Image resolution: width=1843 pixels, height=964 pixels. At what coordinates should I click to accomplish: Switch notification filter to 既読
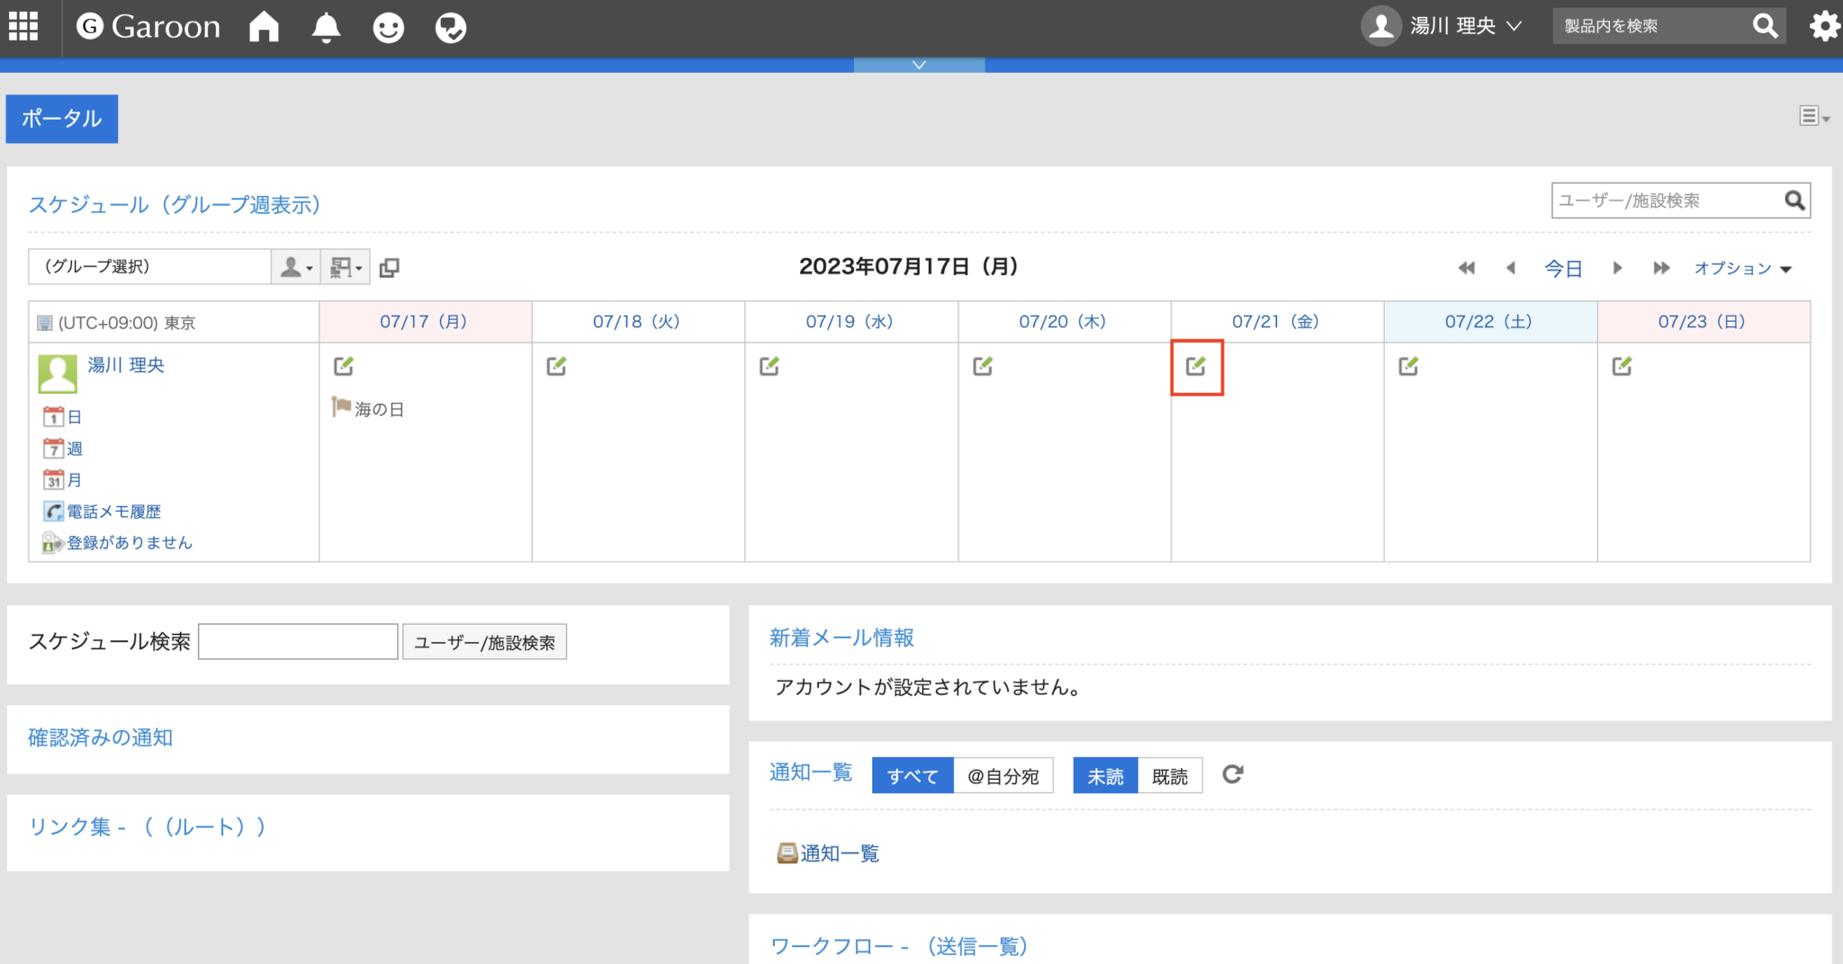click(1171, 775)
